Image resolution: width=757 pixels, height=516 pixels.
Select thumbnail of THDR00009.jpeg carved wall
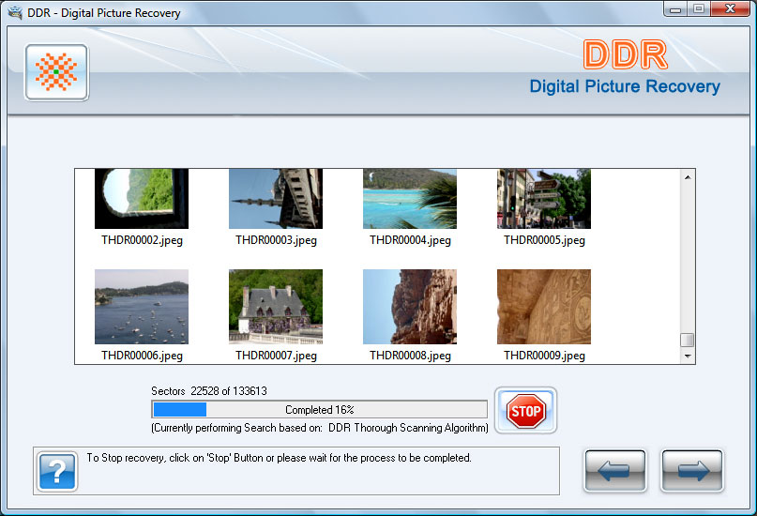tap(544, 307)
